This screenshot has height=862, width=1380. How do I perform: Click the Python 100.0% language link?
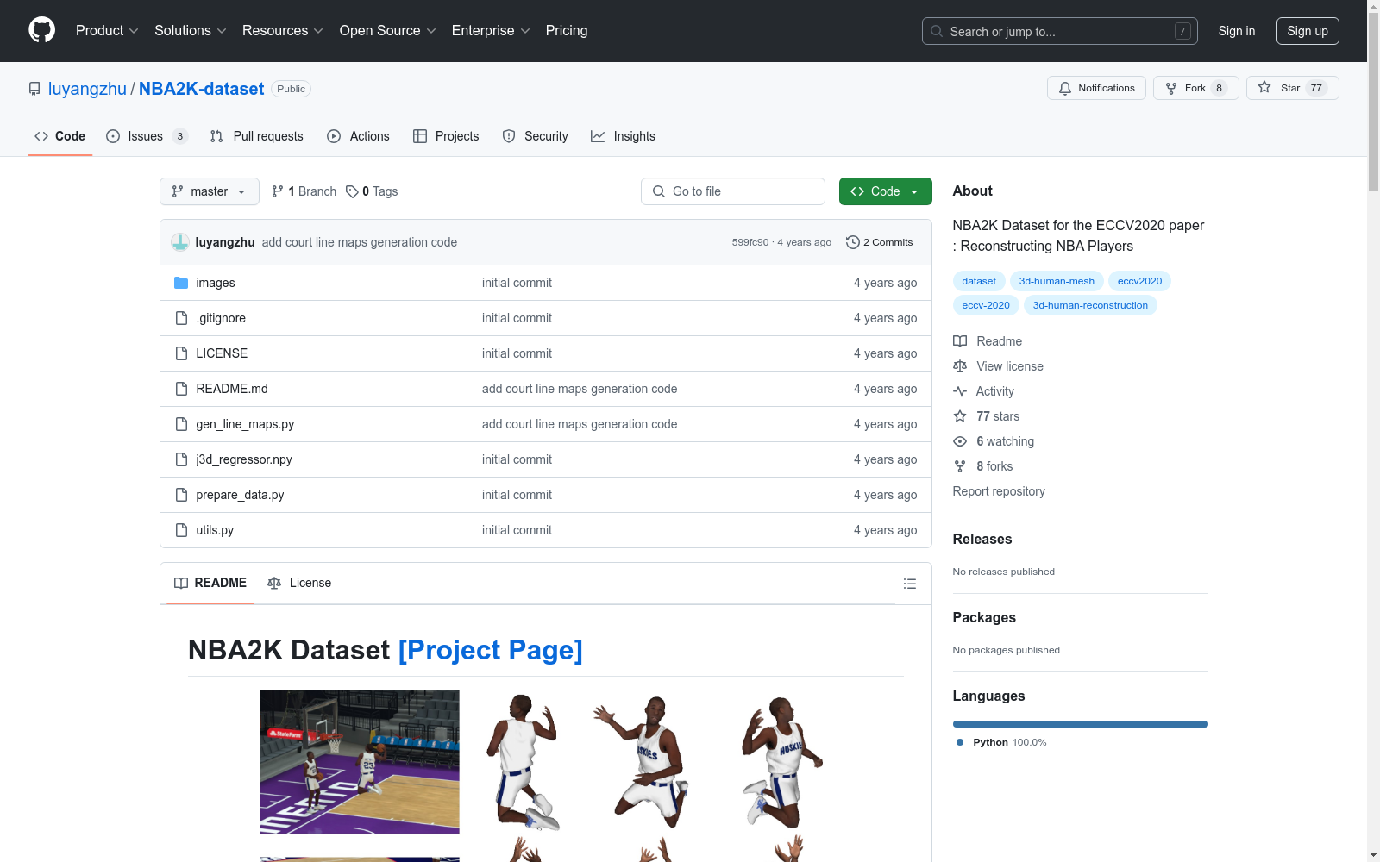1000,742
